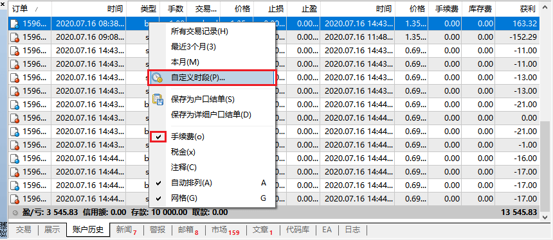Screen dimensions: 553x240
Task: Select the 账户历史 tab
Action: click(88, 230)
